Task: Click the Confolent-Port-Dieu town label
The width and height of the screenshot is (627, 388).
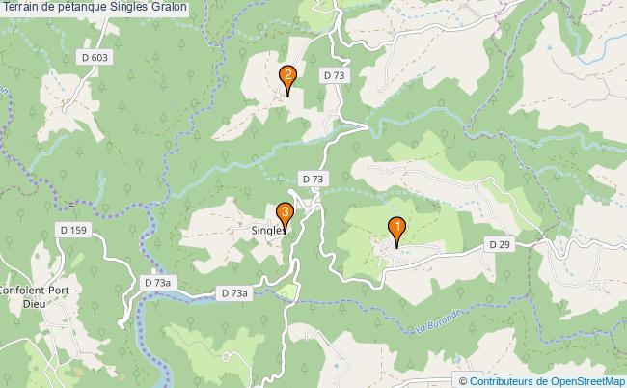Action: (x=35, y=297)
